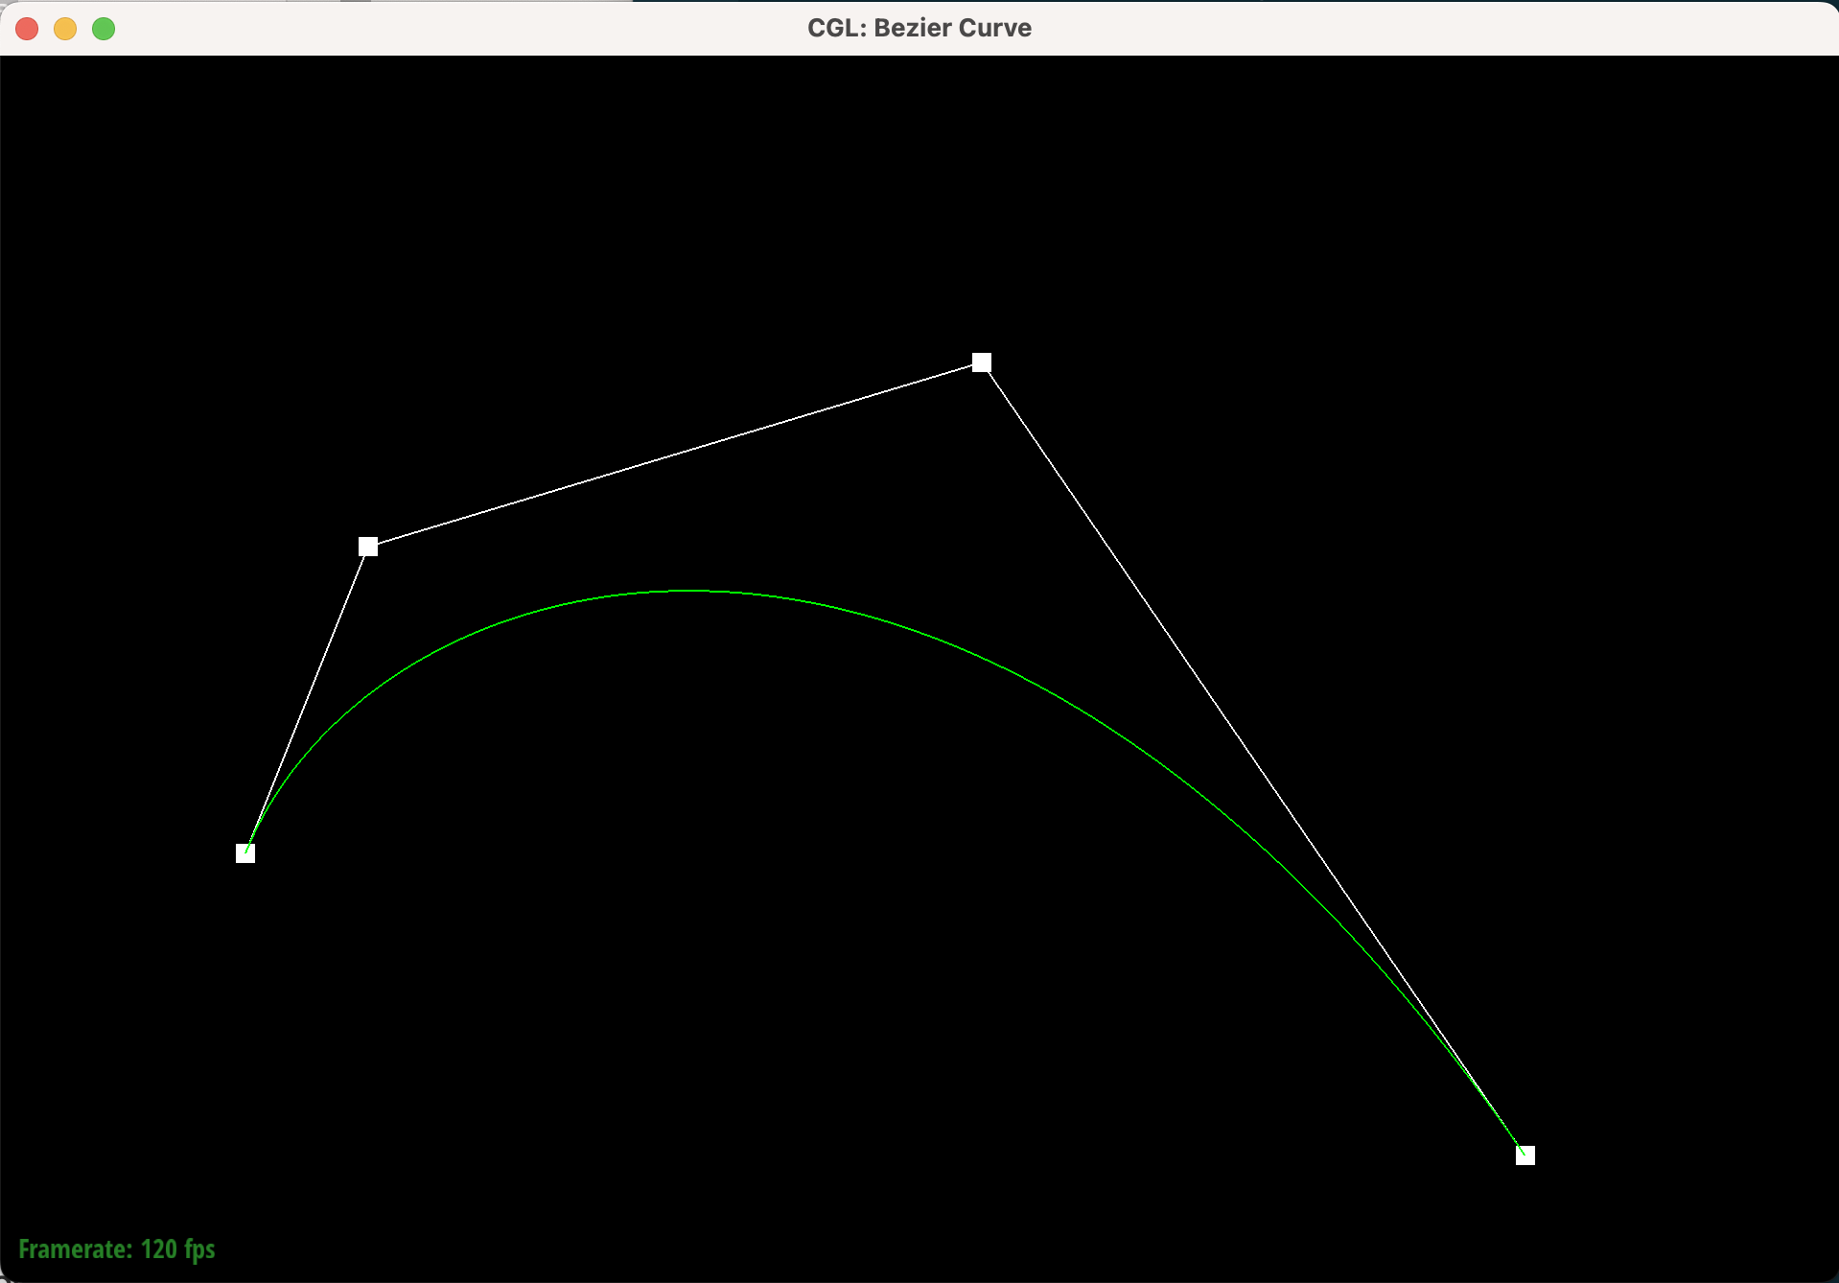
Task: Click the curve's end control point at bottom-right
Action: [1525, 1155]
